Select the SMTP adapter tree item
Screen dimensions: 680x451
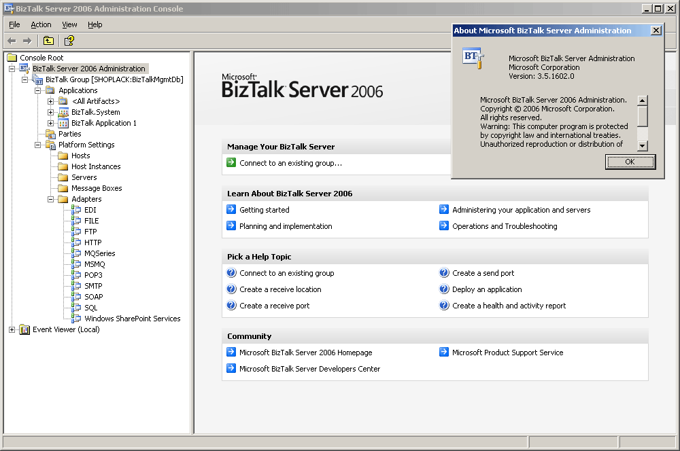coord(93,286)
